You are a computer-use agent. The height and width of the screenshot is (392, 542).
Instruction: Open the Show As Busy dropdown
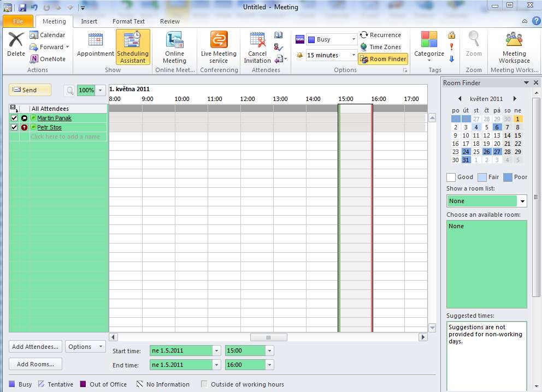(x=354, y=39)
